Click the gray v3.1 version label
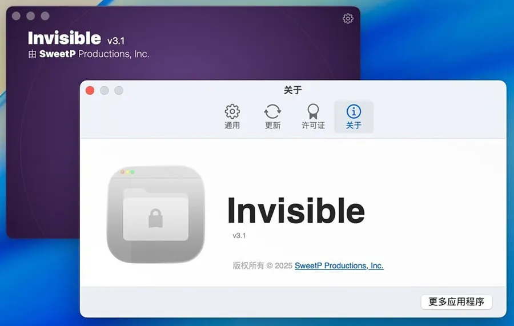This screenshot has width=514, height=326. [x=239, y=236]
